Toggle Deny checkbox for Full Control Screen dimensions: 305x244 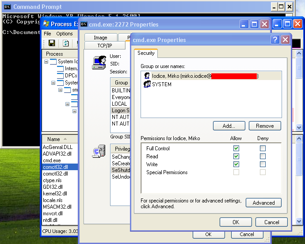pos(263,149)
